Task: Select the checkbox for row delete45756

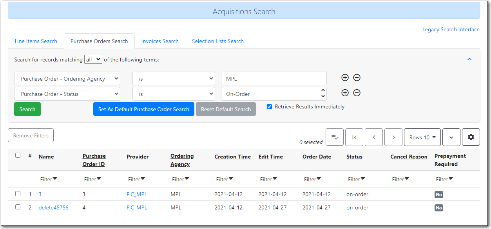Action: (x=18, y=207)
